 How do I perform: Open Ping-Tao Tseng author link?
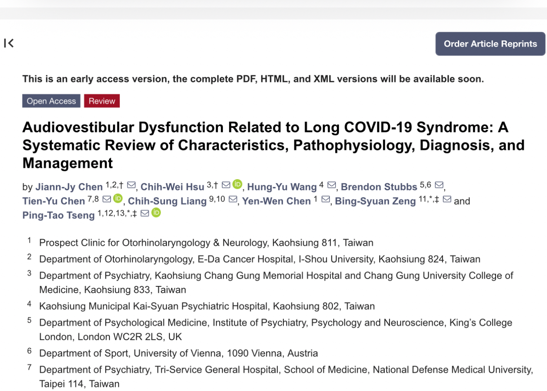tap(58, 215)
